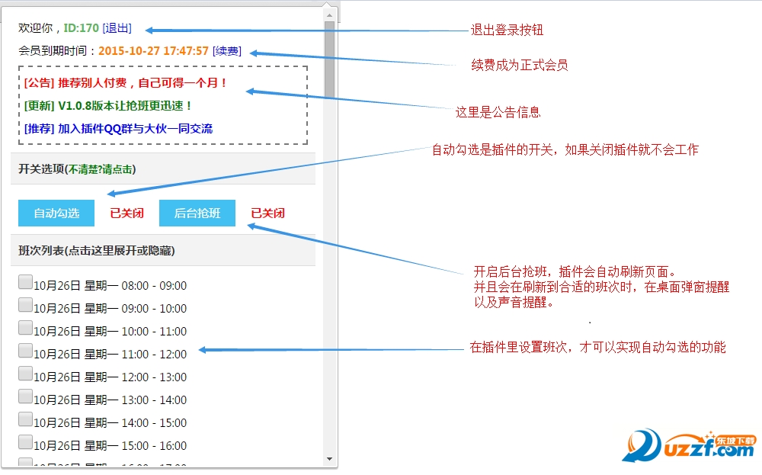Click 已关闭 status next to 自动勾选

pyautogui.click(x=126, y=213)
